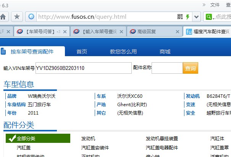Open the 汽缸盖罩 category

220,147
